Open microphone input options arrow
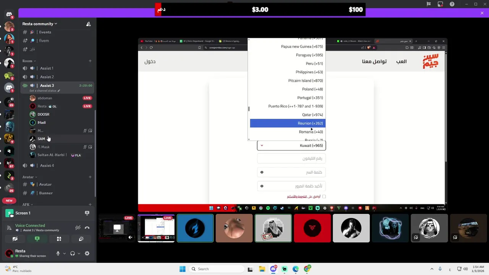489x275 pixels. (64, 253)
